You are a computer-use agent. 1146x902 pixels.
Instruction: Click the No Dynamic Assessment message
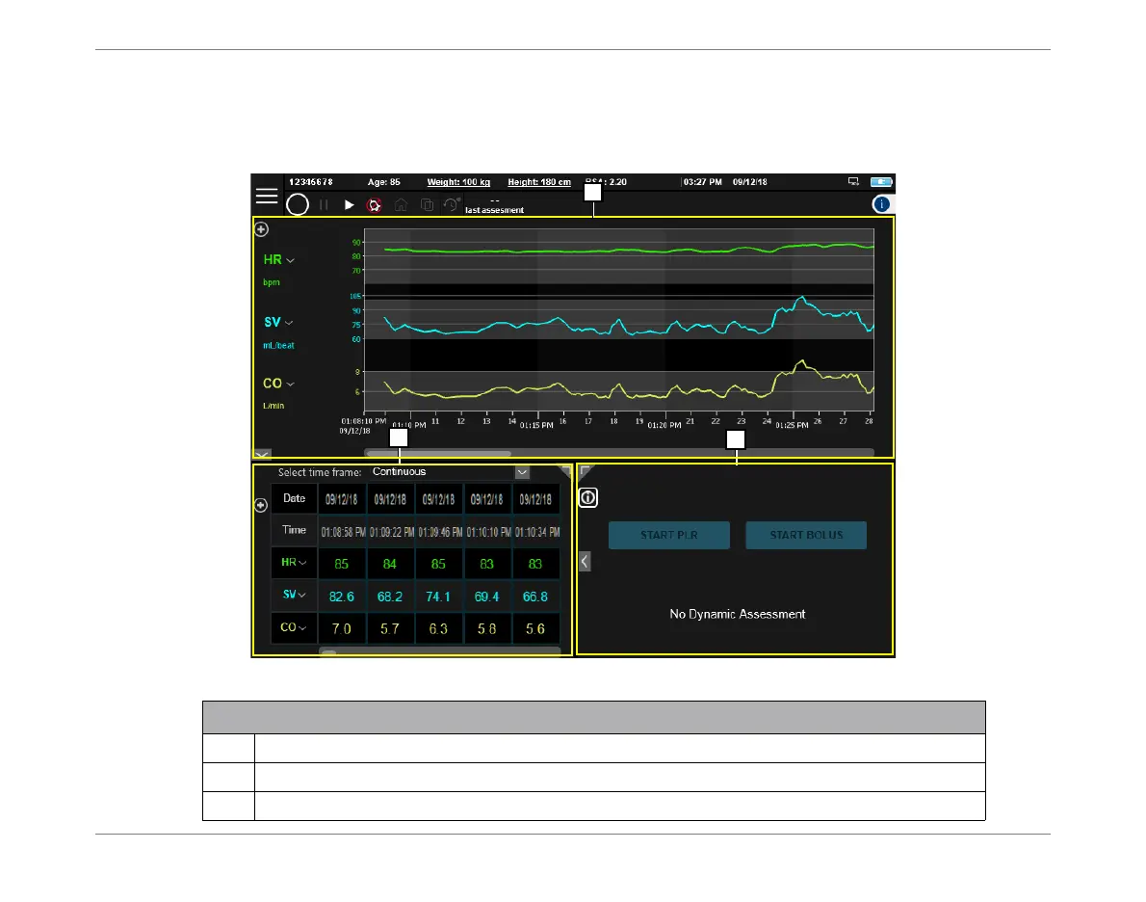click(738, 615)
